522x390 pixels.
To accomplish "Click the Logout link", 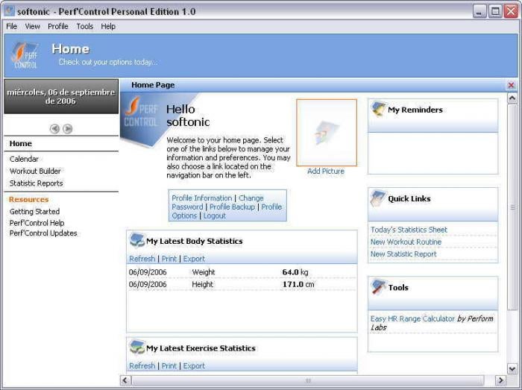I will point(215,216).
